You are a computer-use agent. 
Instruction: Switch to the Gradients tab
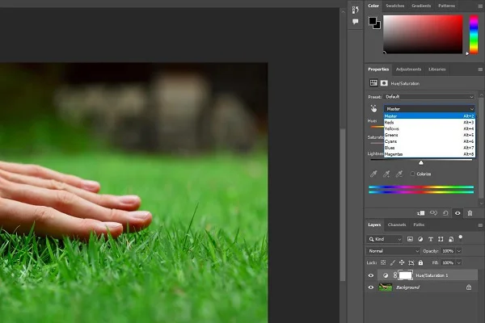click(421, 6)
